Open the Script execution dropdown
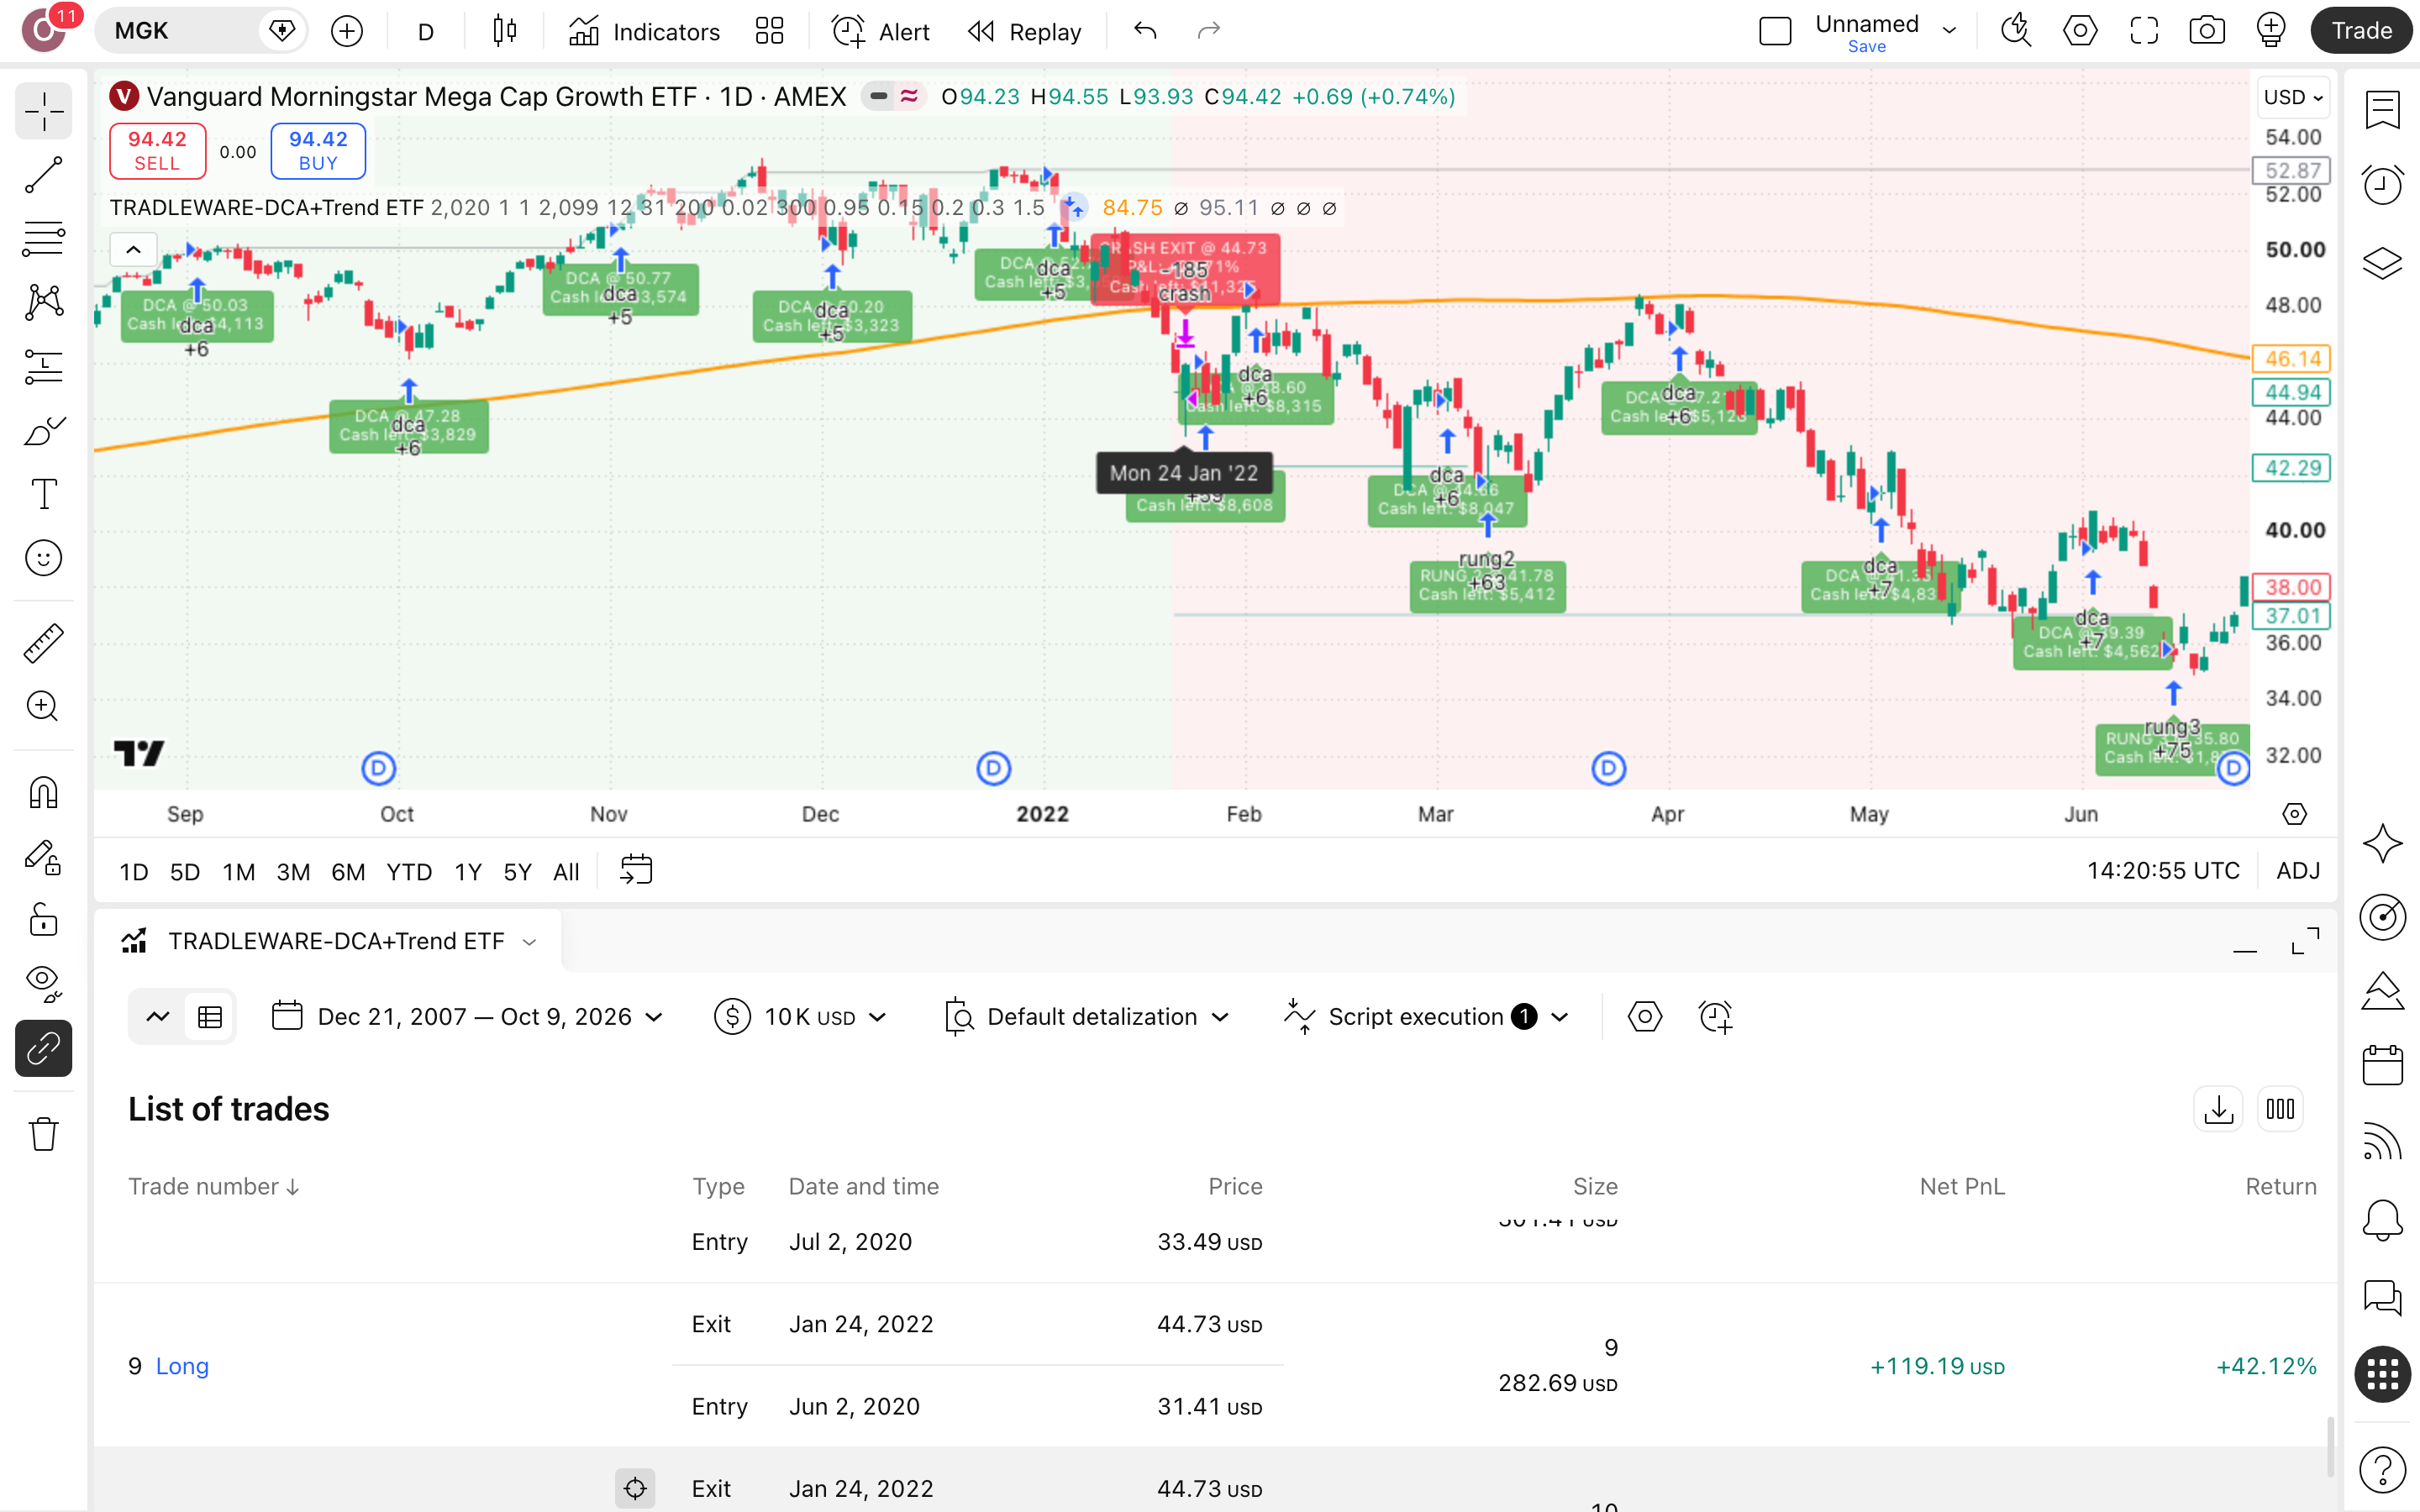Viewport: 2420px width, 1512px height. (x=1426, y=1017)
